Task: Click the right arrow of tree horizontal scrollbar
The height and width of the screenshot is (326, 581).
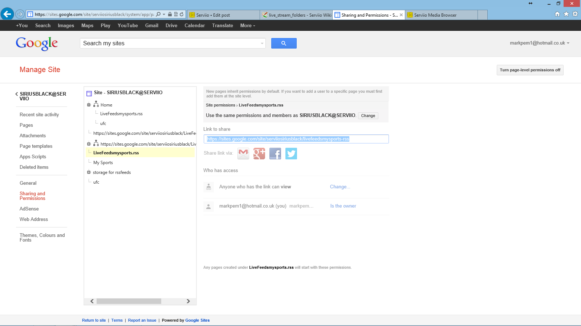Action: [x=188, y=301]
